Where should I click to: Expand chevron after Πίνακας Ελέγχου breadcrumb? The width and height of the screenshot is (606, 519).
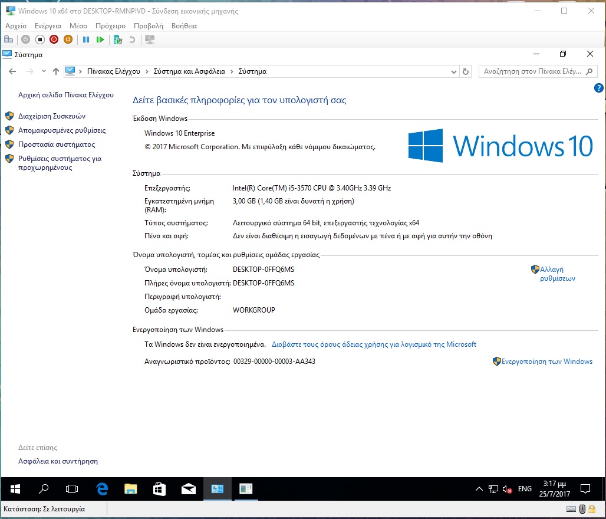[147, 71]
